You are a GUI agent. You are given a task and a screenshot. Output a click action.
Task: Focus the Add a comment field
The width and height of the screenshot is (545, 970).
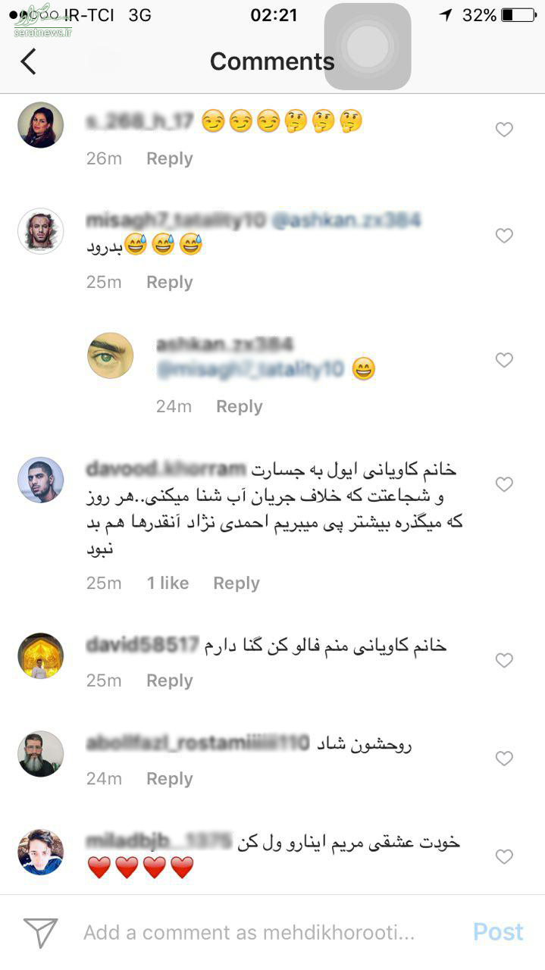[249, 932]
